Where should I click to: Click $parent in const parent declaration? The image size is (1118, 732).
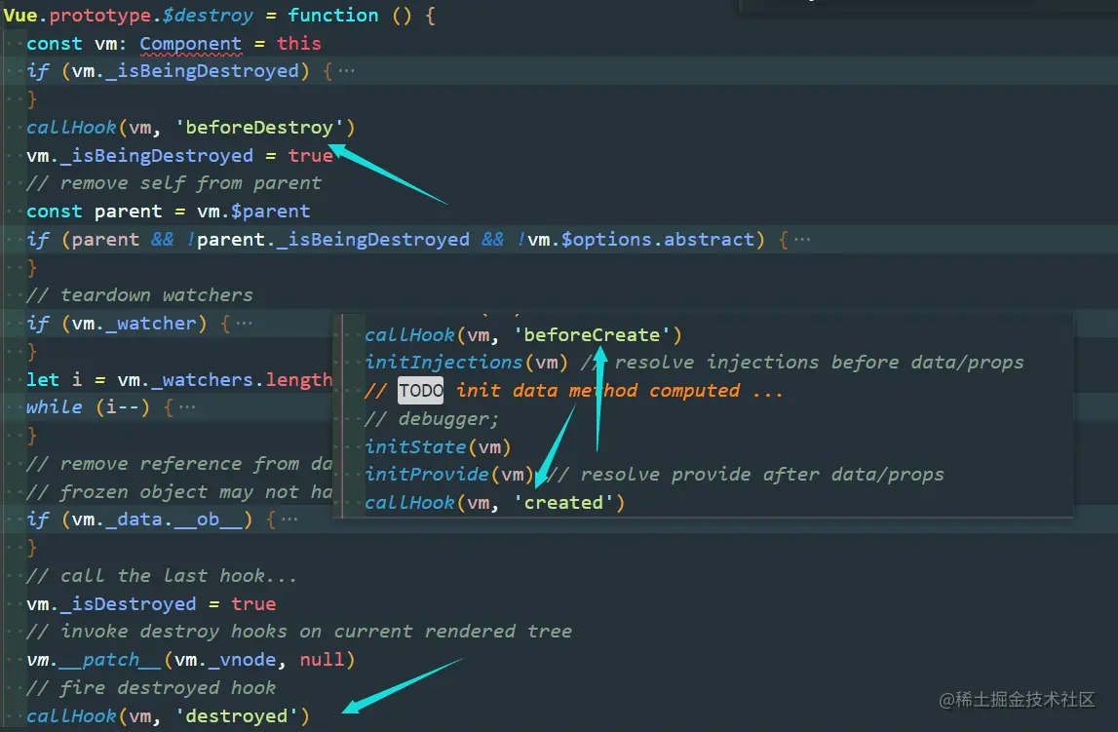[270, 212]
